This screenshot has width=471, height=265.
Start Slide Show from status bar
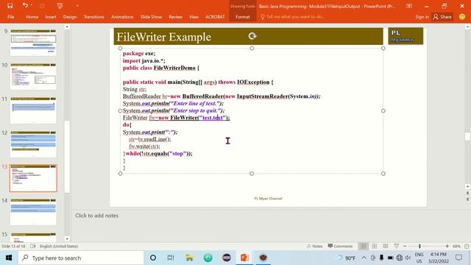397,246
